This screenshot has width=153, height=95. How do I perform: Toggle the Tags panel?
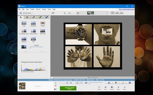point(123,83)
